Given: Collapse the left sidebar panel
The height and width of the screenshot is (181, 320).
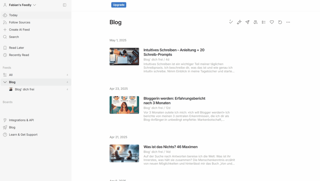Looking at the screenshot, I should pos(65,5).
